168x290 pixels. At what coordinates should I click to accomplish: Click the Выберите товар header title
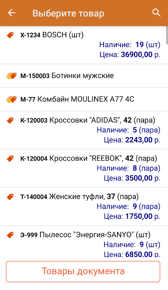(x=68, y=13)
